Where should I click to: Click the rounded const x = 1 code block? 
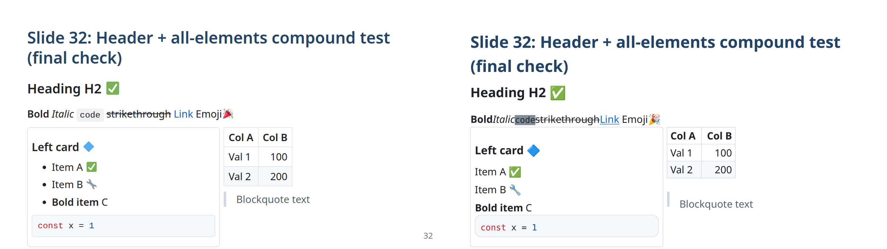(566, 227)
